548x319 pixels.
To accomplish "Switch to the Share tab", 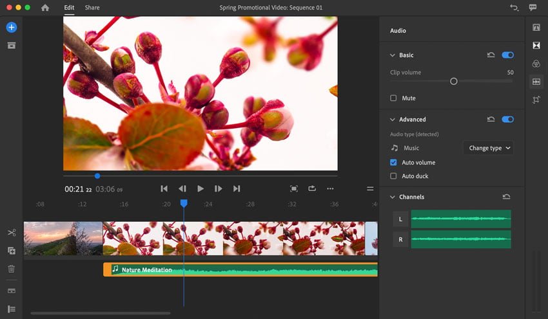I will pos(92,8).
